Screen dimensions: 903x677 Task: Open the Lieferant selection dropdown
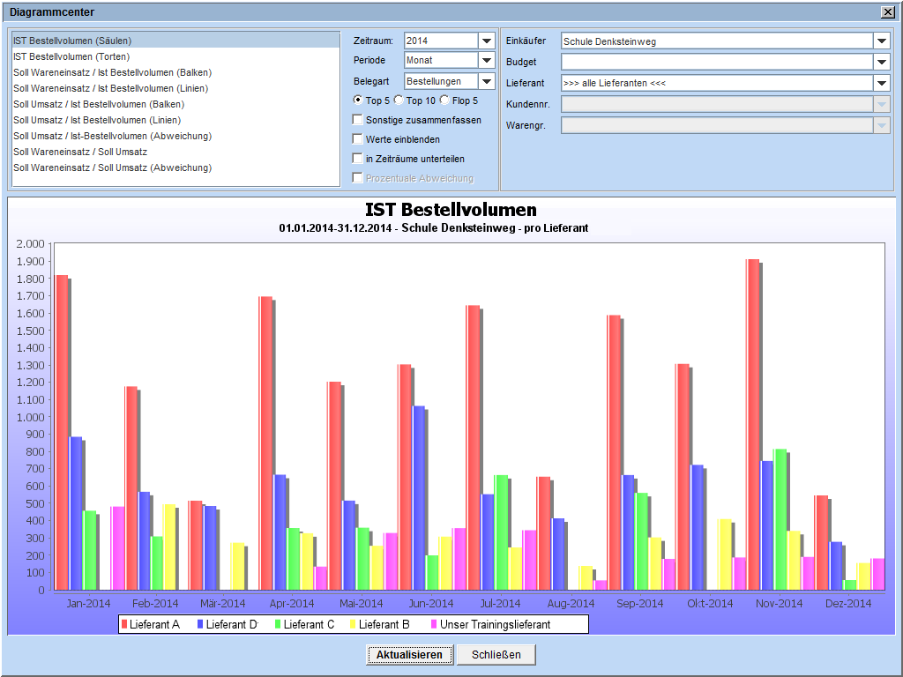point(882,83)
